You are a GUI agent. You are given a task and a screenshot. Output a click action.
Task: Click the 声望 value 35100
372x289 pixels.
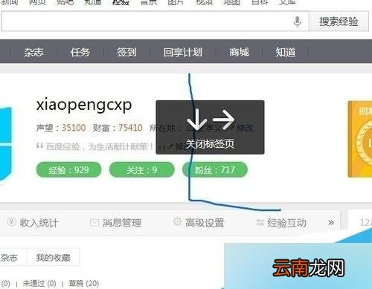pos(74,128)
